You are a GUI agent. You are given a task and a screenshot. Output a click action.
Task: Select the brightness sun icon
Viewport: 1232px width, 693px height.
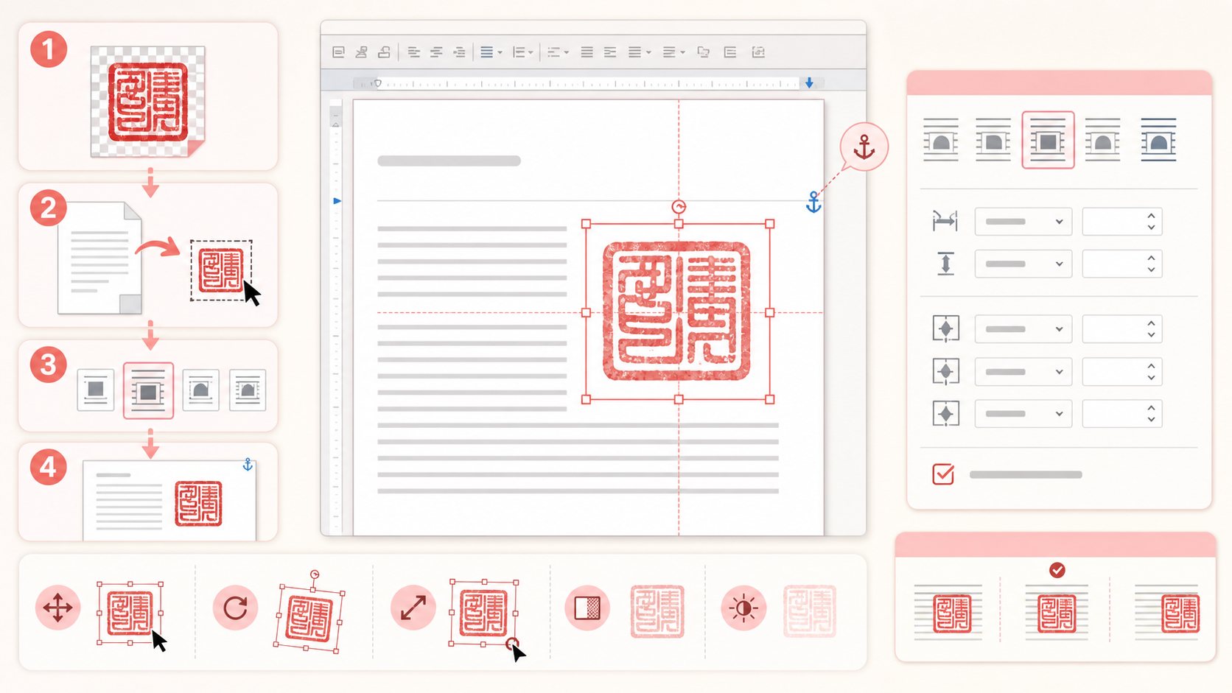pos(743,608)
